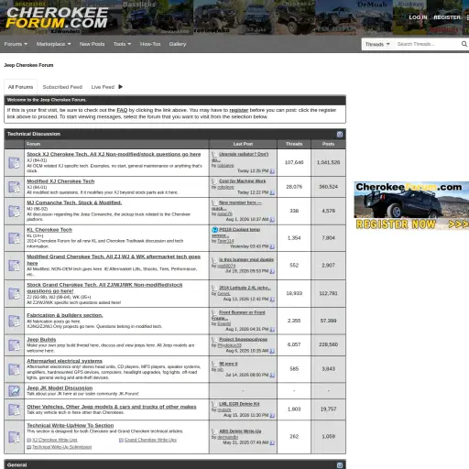The image size is (469, 469).
Task: Open last post 'LML EGR Delete Kit'
Action: coord(239,404)
